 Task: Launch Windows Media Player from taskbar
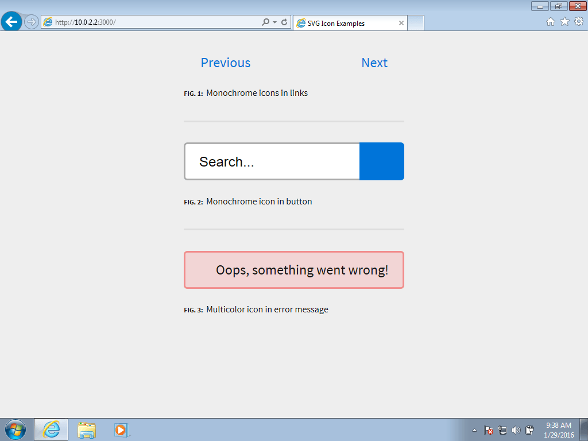[x=122, y=430]
